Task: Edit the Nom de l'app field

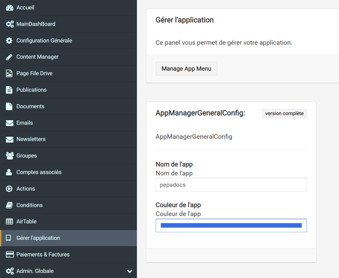Action: tap(231, 185)
